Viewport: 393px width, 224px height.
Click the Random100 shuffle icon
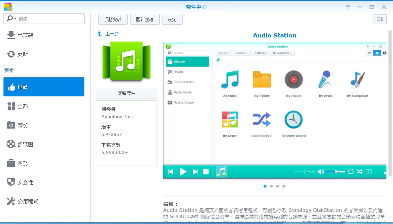262,120
